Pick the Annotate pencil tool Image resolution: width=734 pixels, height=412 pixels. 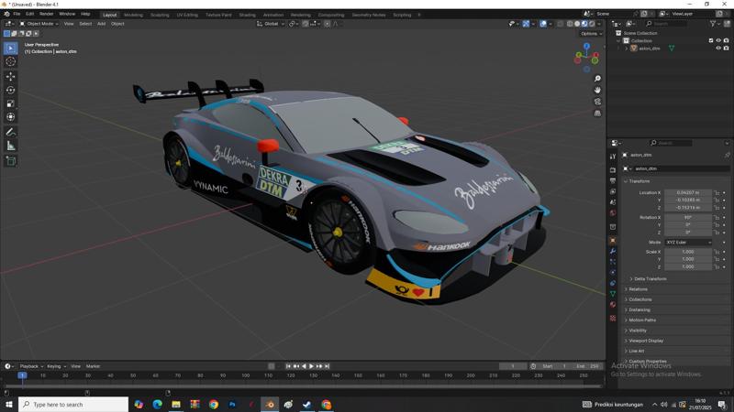[11, 133]
